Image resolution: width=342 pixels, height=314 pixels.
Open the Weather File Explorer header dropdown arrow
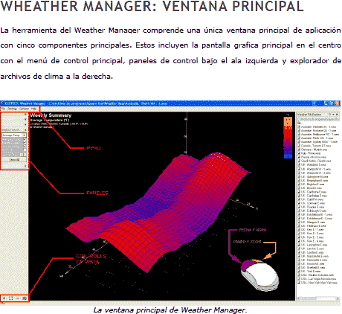[x=333, y=115]
